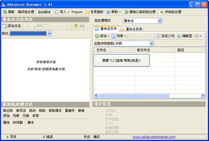209x141 pixels.
Task: Open the 名称冲突规则 dropdown showing 失败
Action: click(x=134, y=44)
